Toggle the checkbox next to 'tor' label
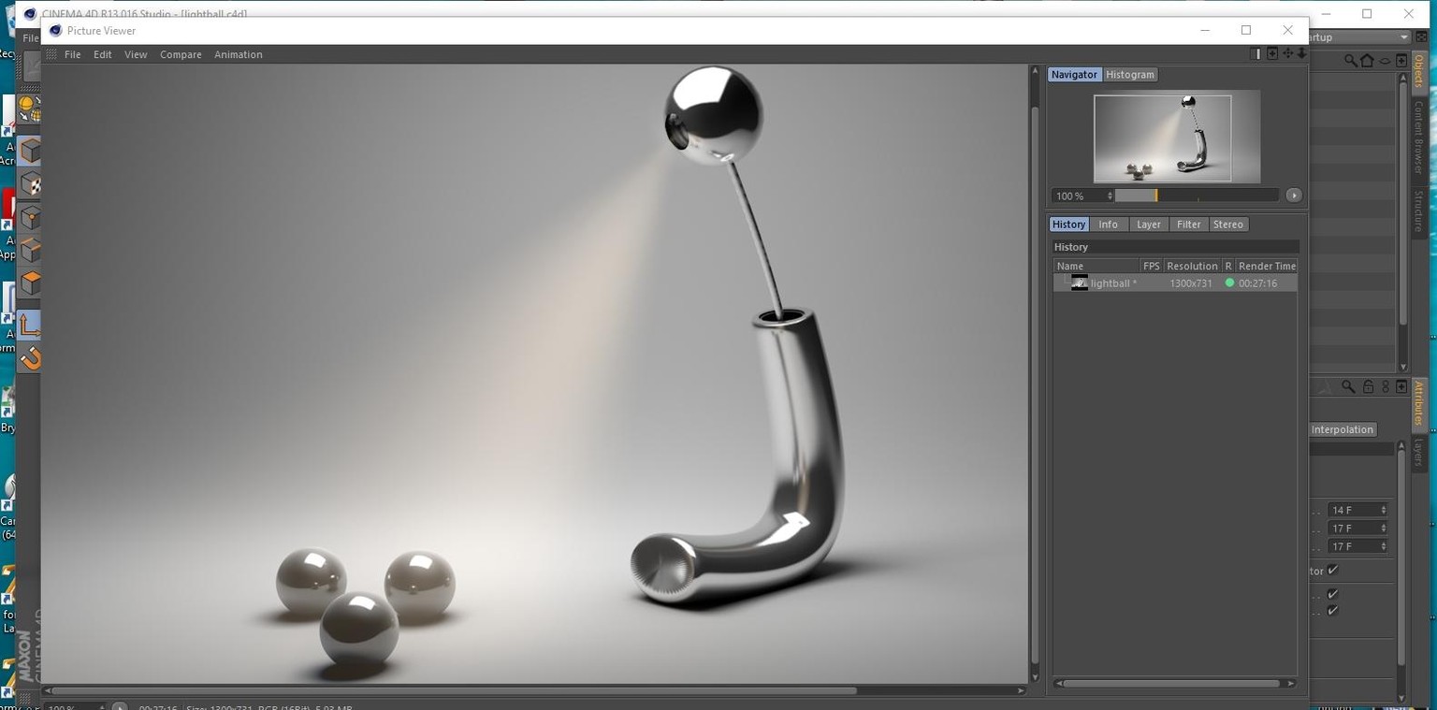 click(1333, 570)
